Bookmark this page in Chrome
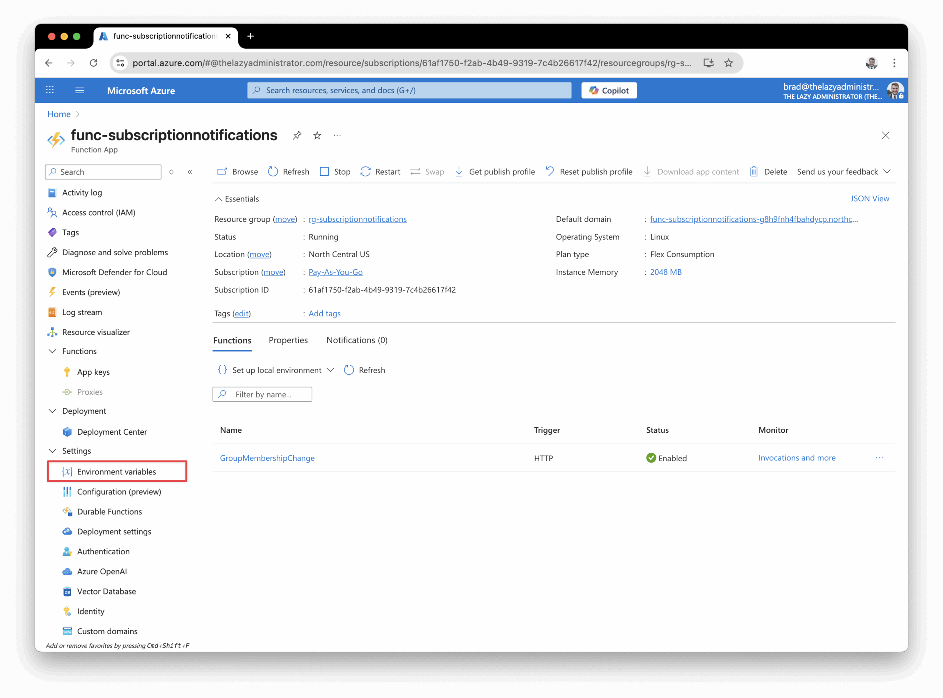The height and width of the screenshot is (698, 943). pyautogui.click(x=728, y=63)
